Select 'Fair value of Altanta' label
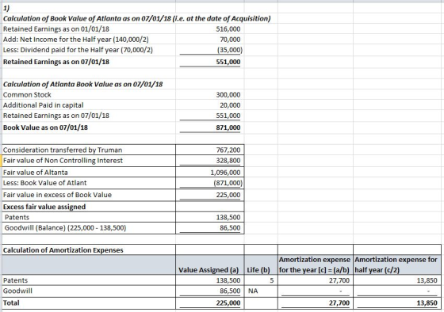Screen dimensions: 444x312 pos(36,173)
